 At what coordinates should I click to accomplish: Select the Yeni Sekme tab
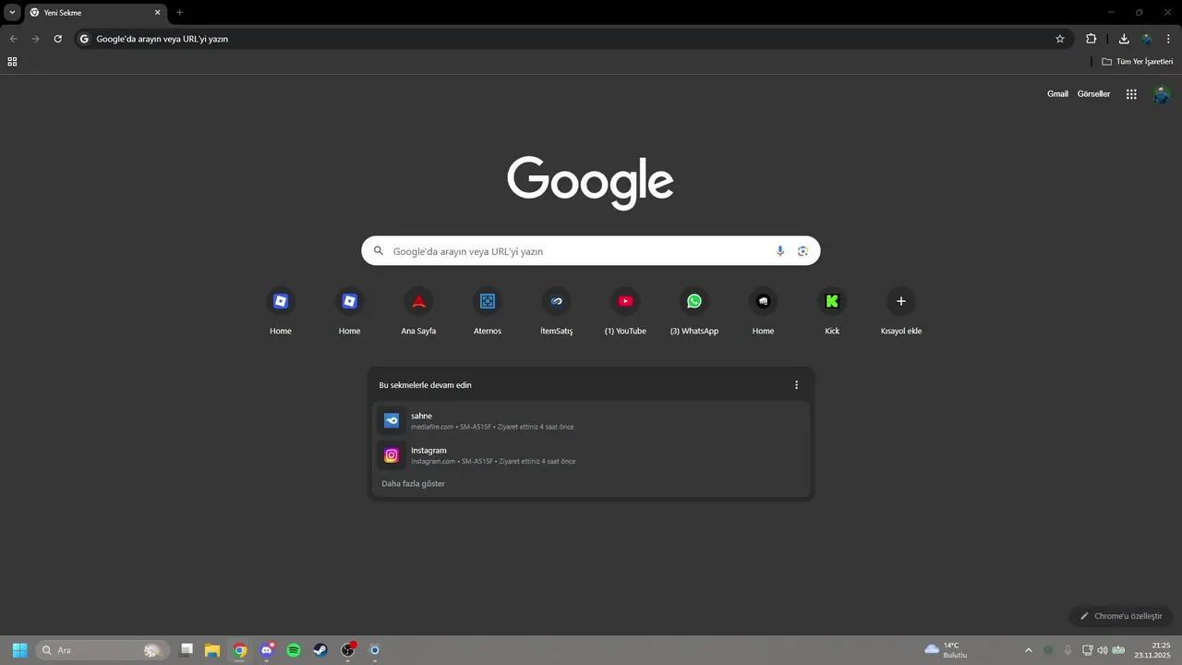(94, 13)
